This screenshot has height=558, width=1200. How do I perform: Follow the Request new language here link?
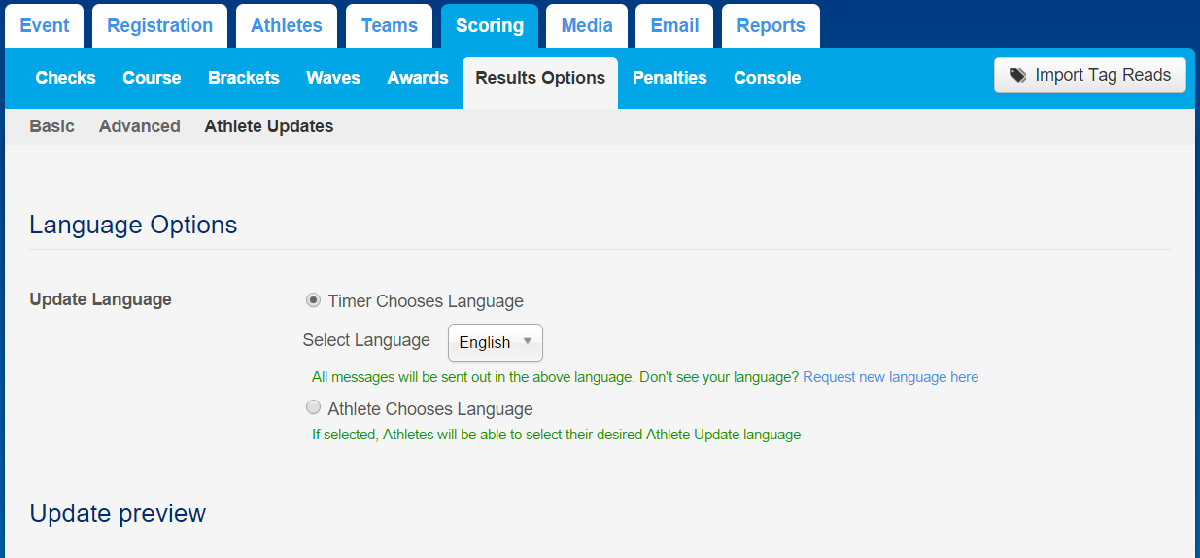click(891, 377)
